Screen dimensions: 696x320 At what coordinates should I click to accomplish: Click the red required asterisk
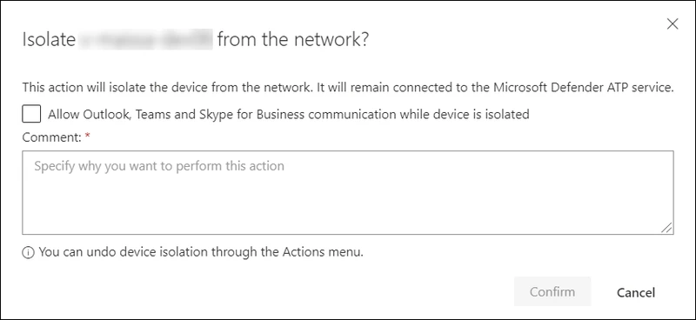click(x=88, y=137)
